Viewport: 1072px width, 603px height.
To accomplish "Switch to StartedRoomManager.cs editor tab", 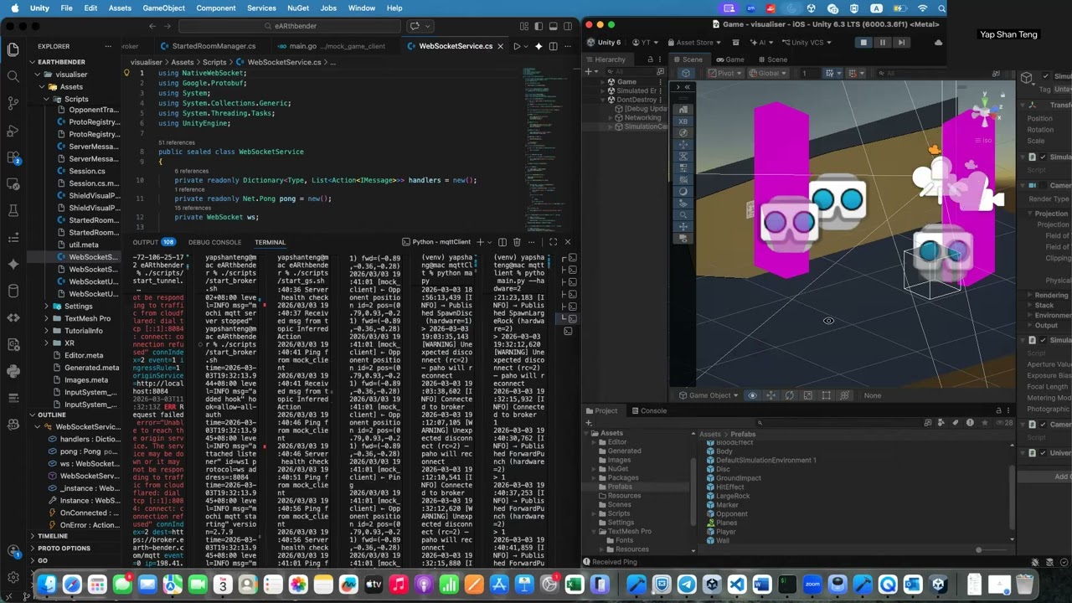I will [x=208, y=46].
